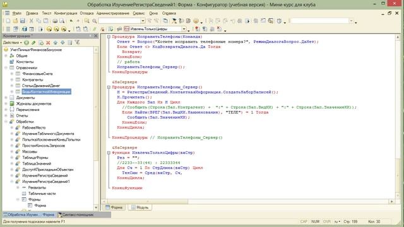Viewport: 404px width, 227px height.
Task: Open the ru language selector in status bar
Action: pyautogui.click(x=337, y=221)
